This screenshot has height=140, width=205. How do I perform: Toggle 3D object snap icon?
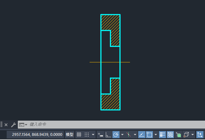click(186, 135)
